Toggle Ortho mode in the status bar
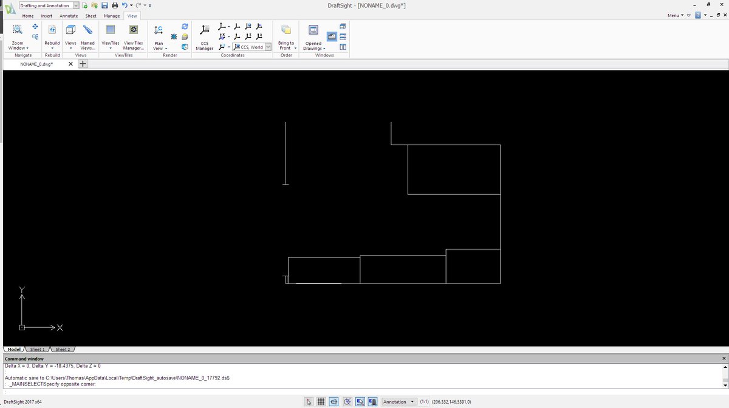This screenshot has width=729, height=408. pyautogui.click(x=334, y=401)
